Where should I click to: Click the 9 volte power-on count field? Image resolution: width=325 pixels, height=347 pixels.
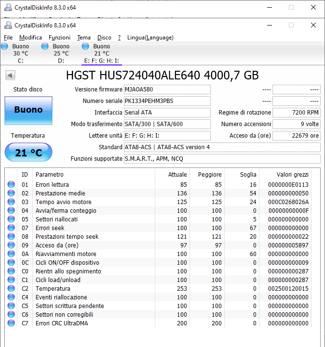point(297,124)
